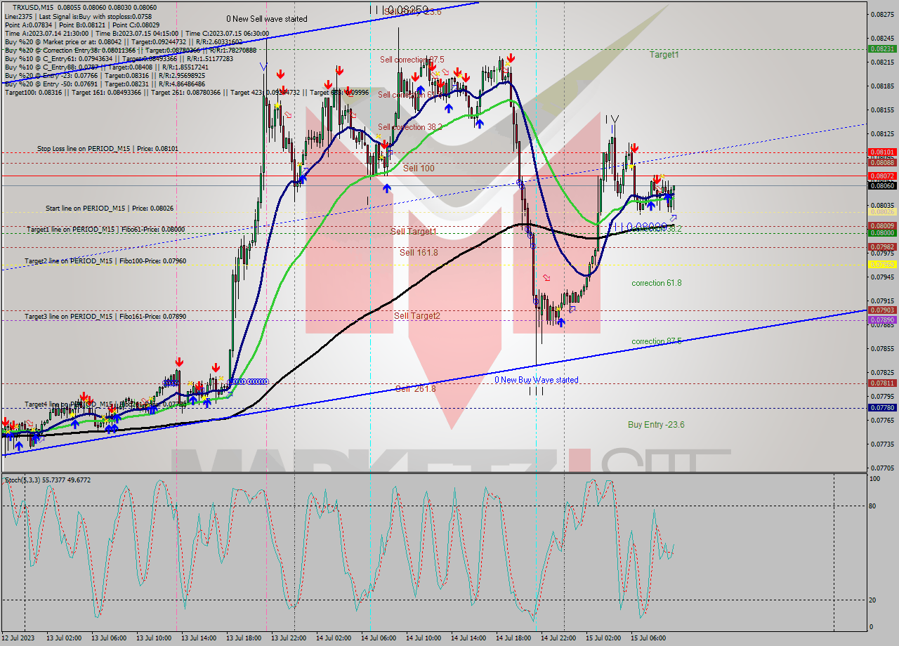Click the 'Sell Target2' label
The height and width of the screenshot is (646, 899).
click(x=417, y=315)
